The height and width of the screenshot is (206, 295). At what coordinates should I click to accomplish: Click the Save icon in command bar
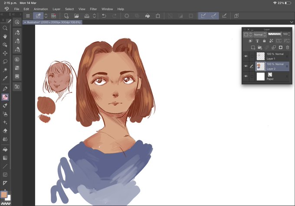(87, 16)
